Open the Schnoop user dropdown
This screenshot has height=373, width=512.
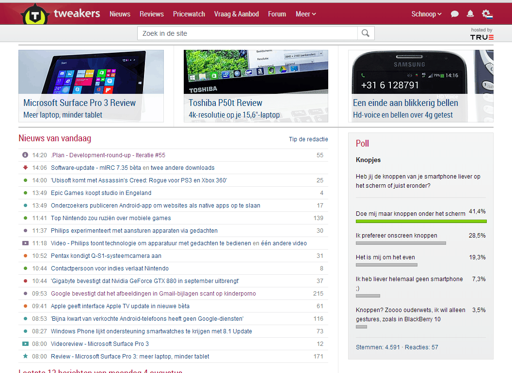[427, 14]
